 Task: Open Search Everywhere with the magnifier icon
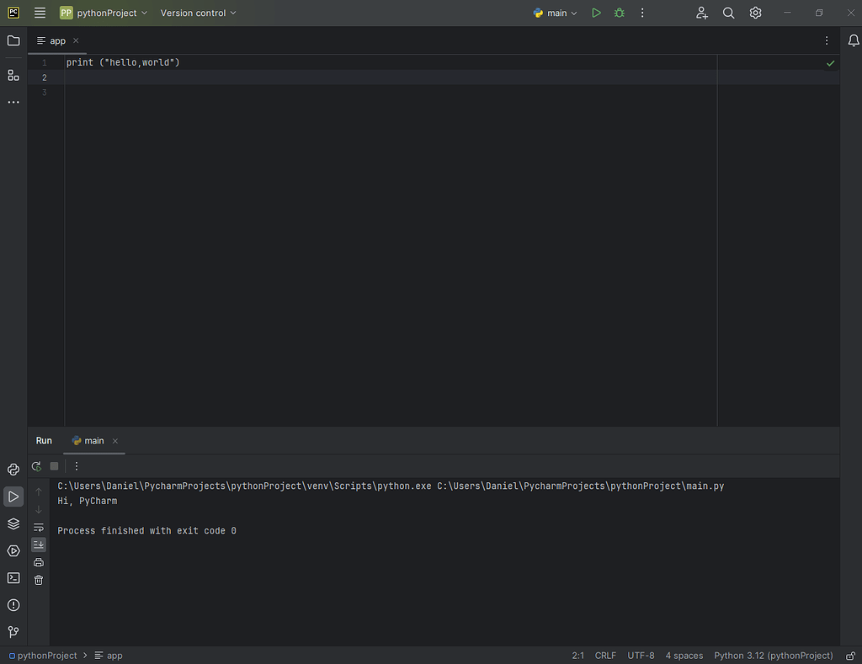coord(728,13)
